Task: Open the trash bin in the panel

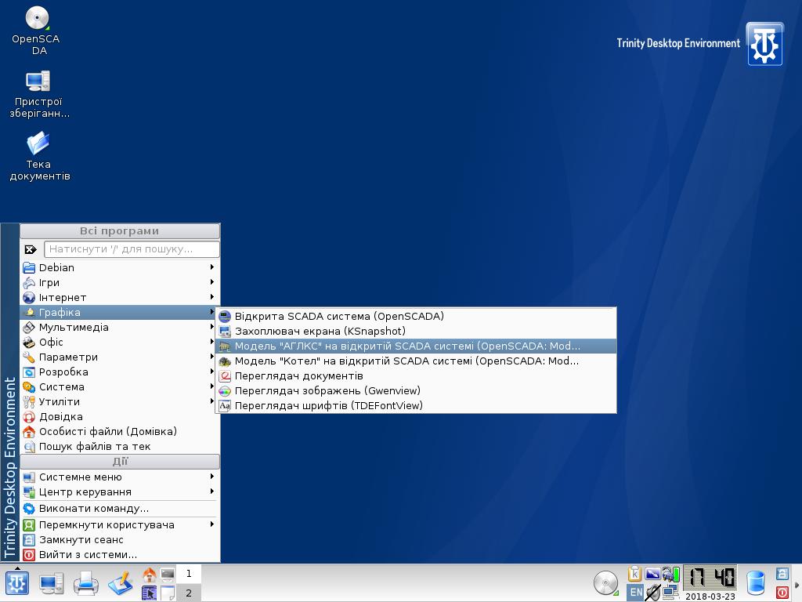Action: [x=755, y=583]
